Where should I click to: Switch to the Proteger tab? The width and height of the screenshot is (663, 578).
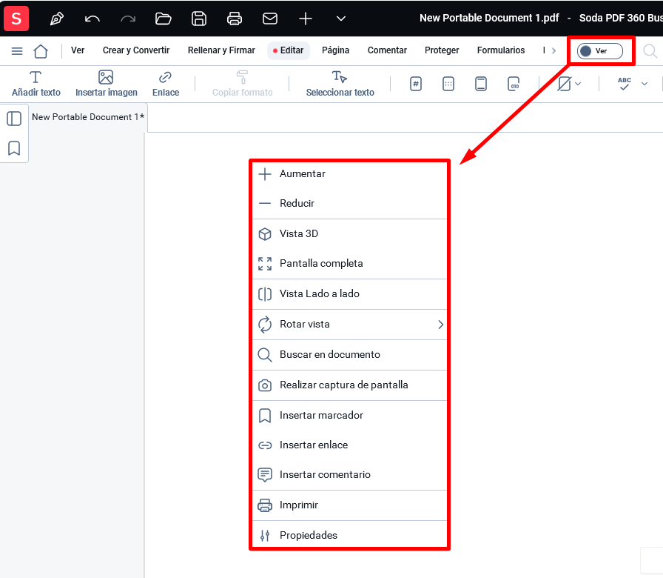point(442,50)
